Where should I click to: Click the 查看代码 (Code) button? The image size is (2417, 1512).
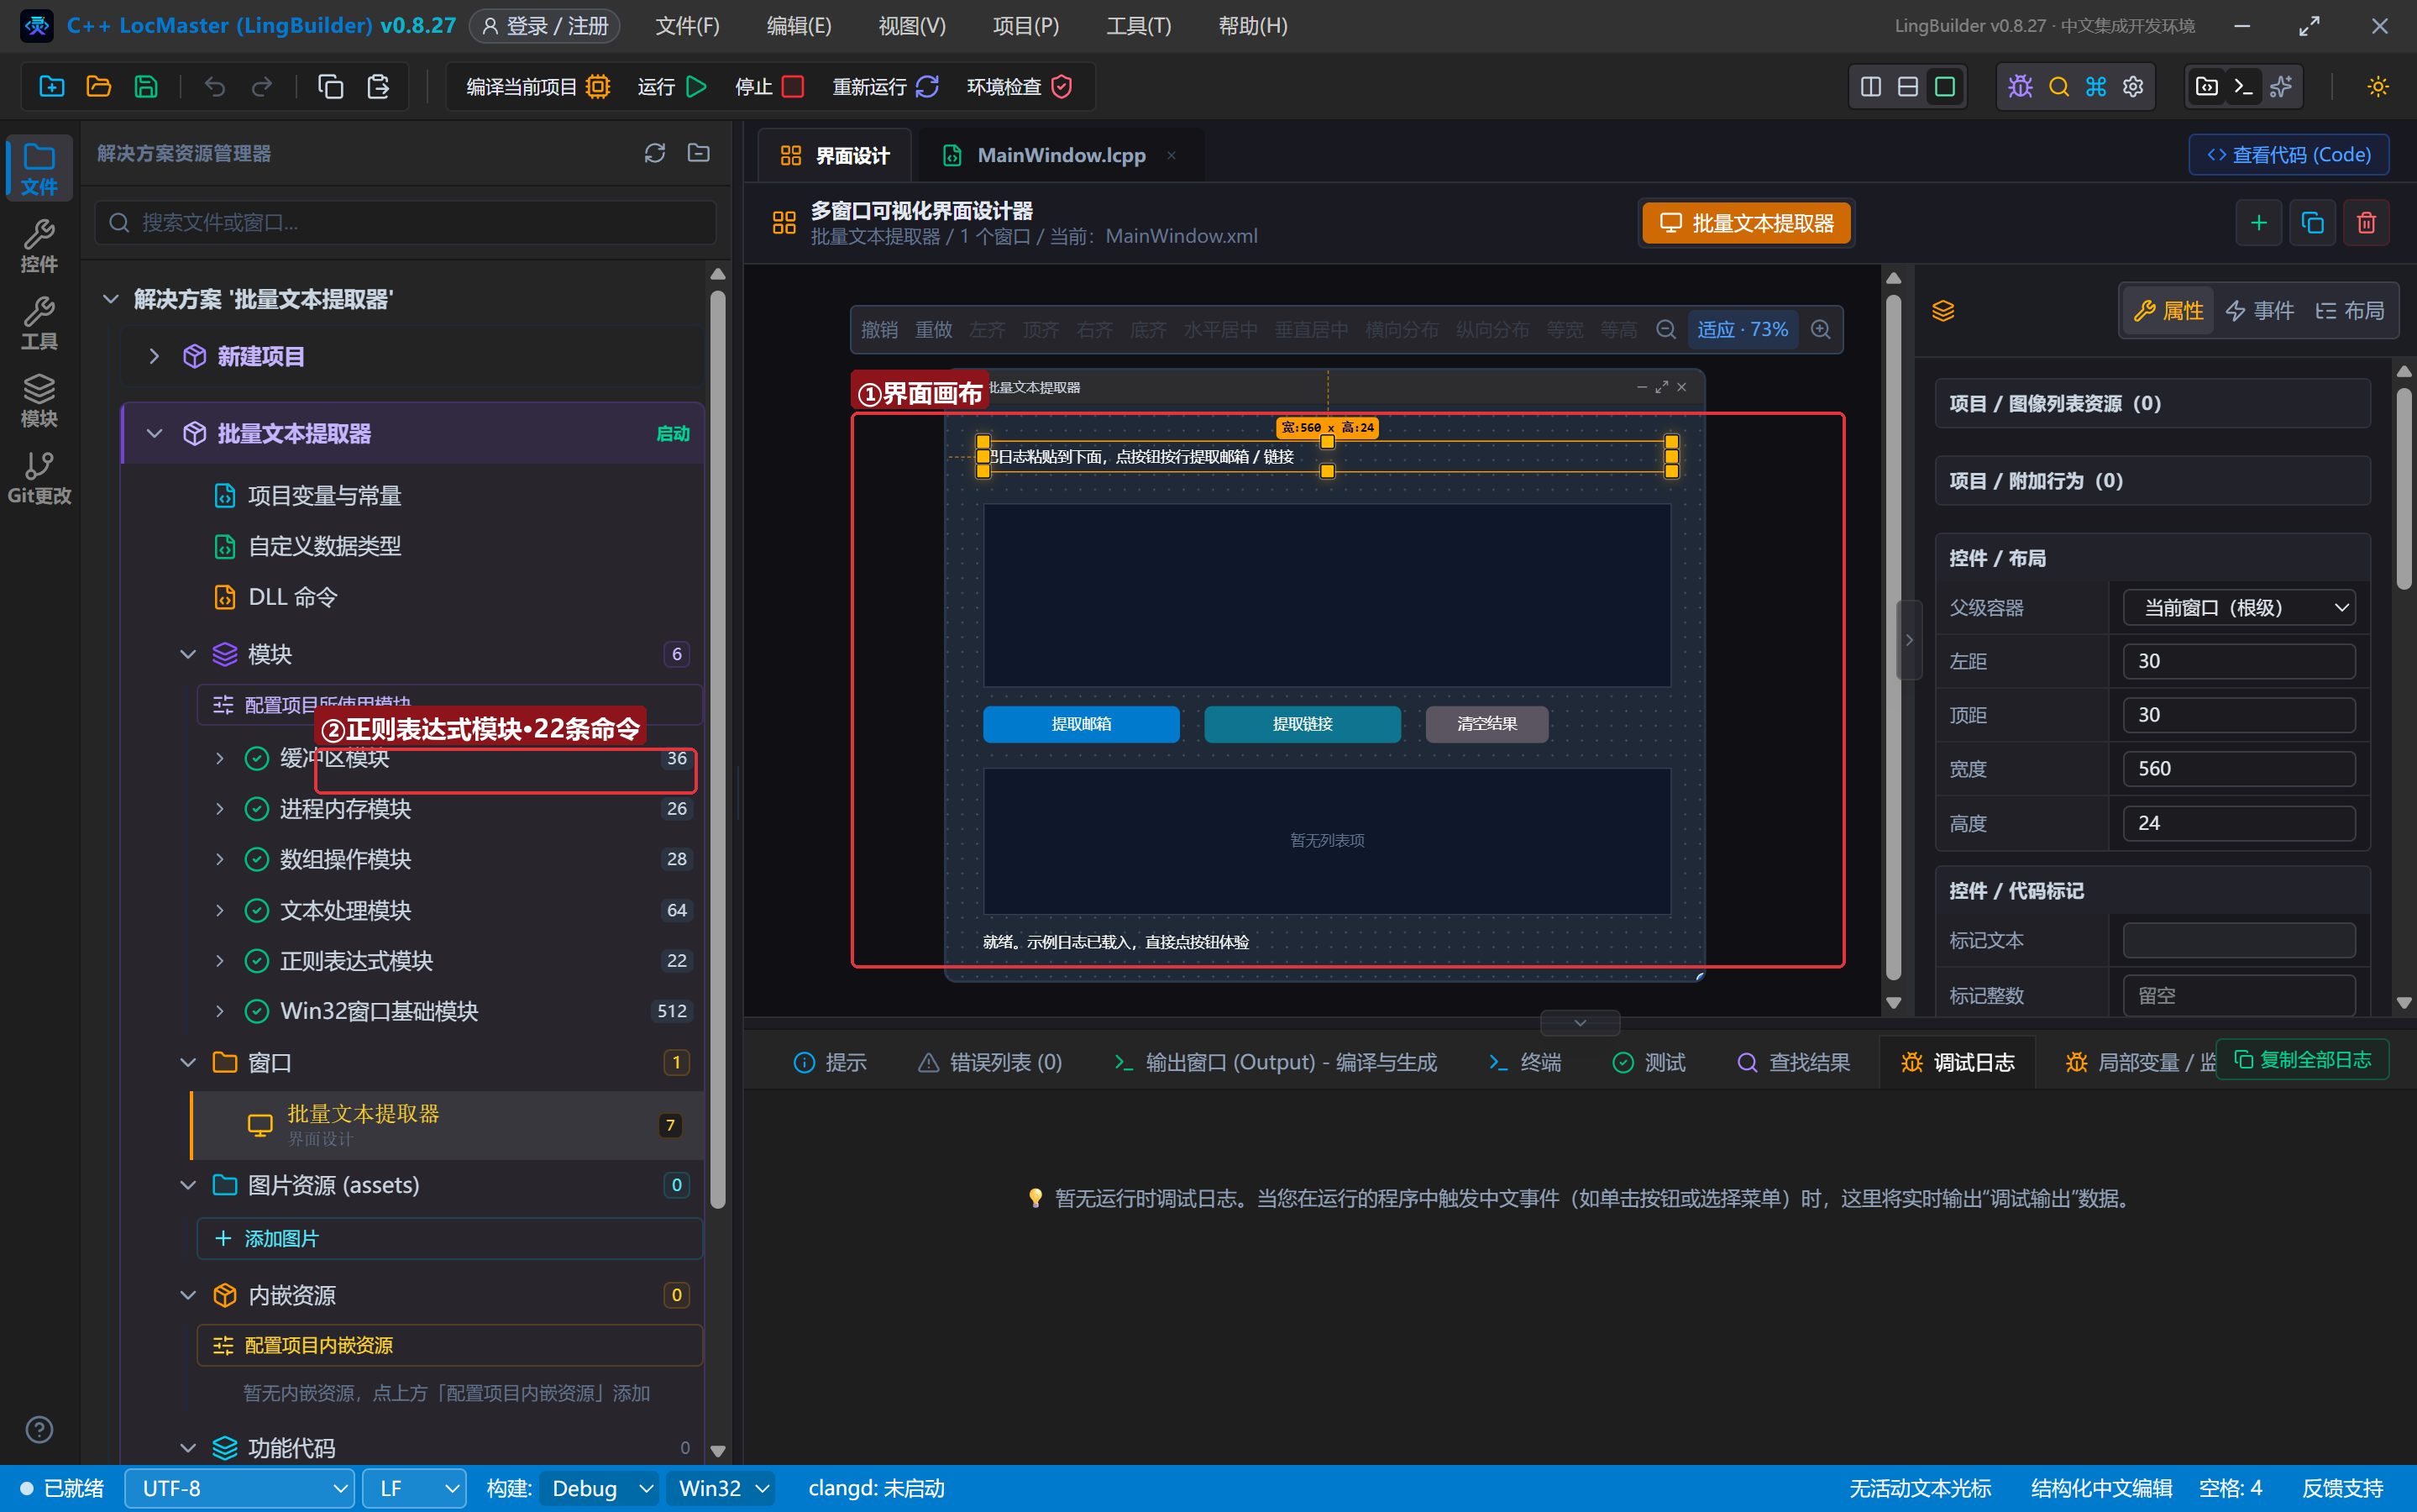pyautogui.click(x=2289, y=155)
